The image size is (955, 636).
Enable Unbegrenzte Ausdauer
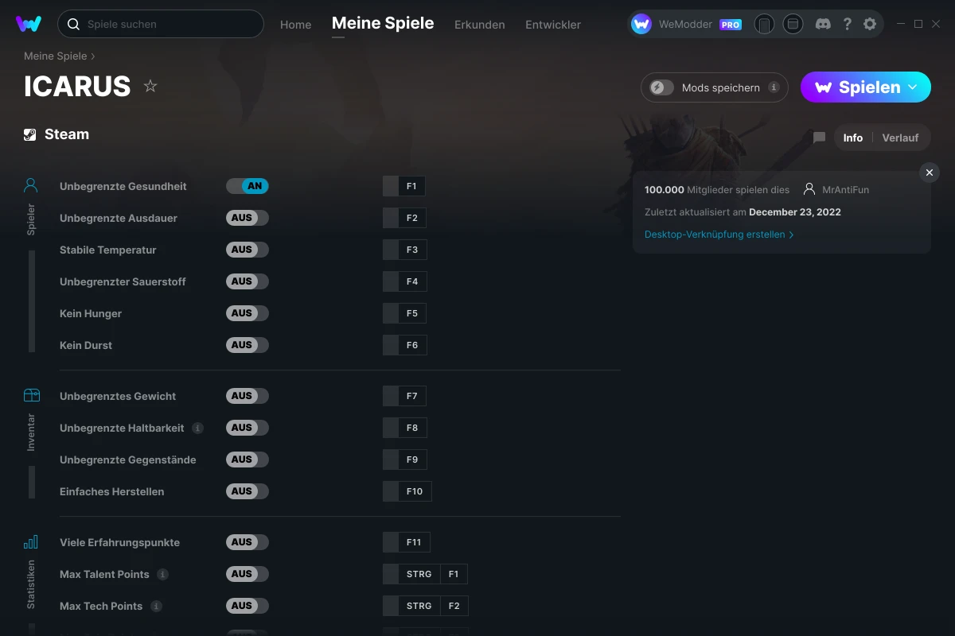pos(248,218)
